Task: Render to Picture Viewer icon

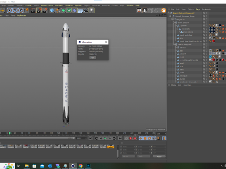Action: point(39,10)
